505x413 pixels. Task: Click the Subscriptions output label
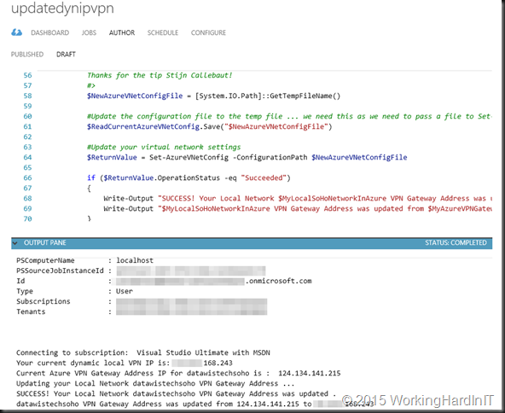tap(44, 301)
